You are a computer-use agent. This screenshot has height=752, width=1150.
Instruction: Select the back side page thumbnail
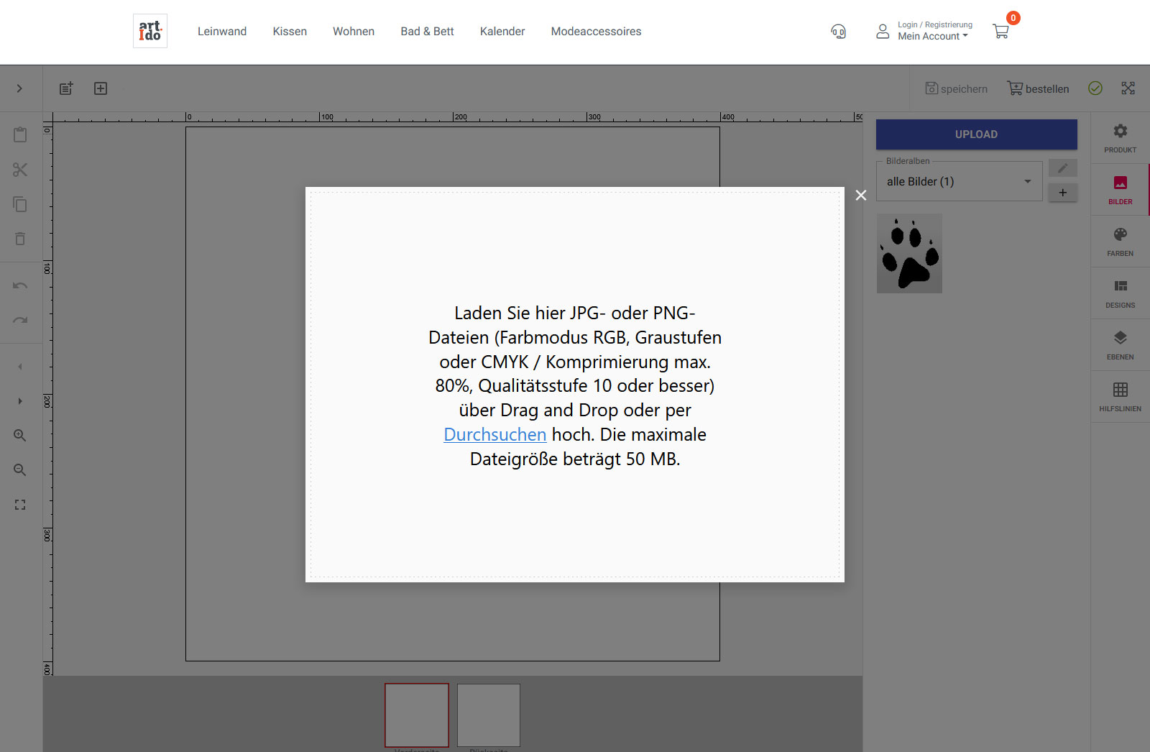pos(489,715)
